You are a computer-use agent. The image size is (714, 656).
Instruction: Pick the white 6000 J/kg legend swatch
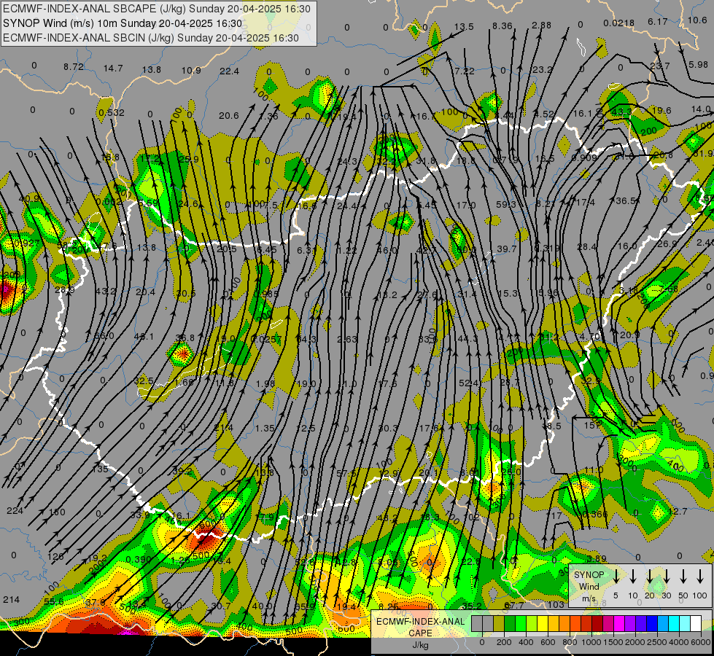(695, 624)
